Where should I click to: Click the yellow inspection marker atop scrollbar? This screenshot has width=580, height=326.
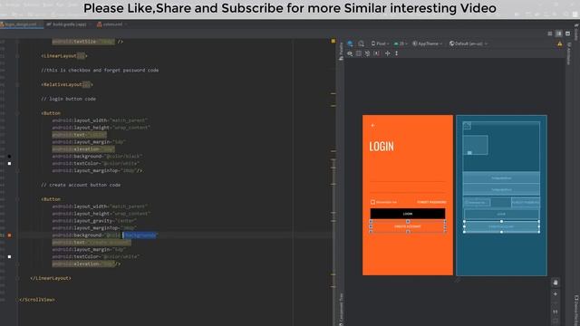pos(333,41)
